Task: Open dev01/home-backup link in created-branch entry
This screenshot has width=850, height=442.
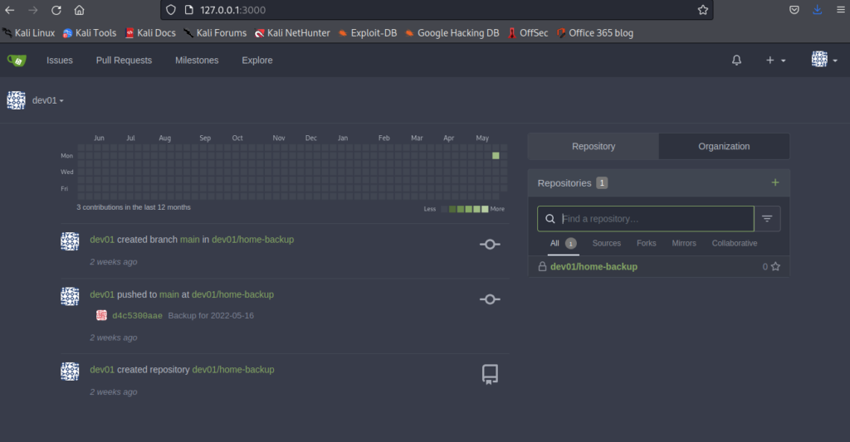Action: point(252,240)
